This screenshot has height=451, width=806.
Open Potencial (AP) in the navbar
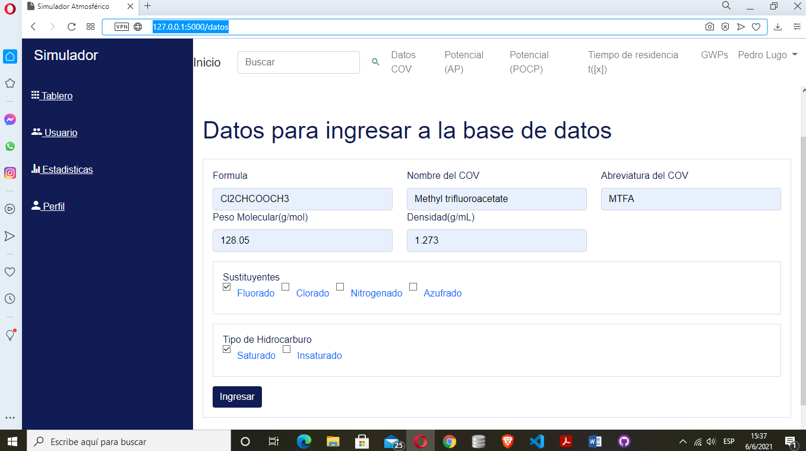[x=464, y=62]
